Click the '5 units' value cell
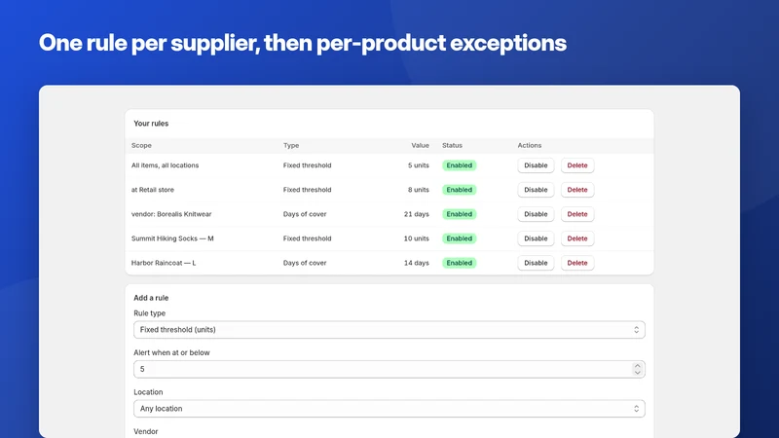This screenshot has height=438, width=779. pyautogui.click(x=419, y=165)
